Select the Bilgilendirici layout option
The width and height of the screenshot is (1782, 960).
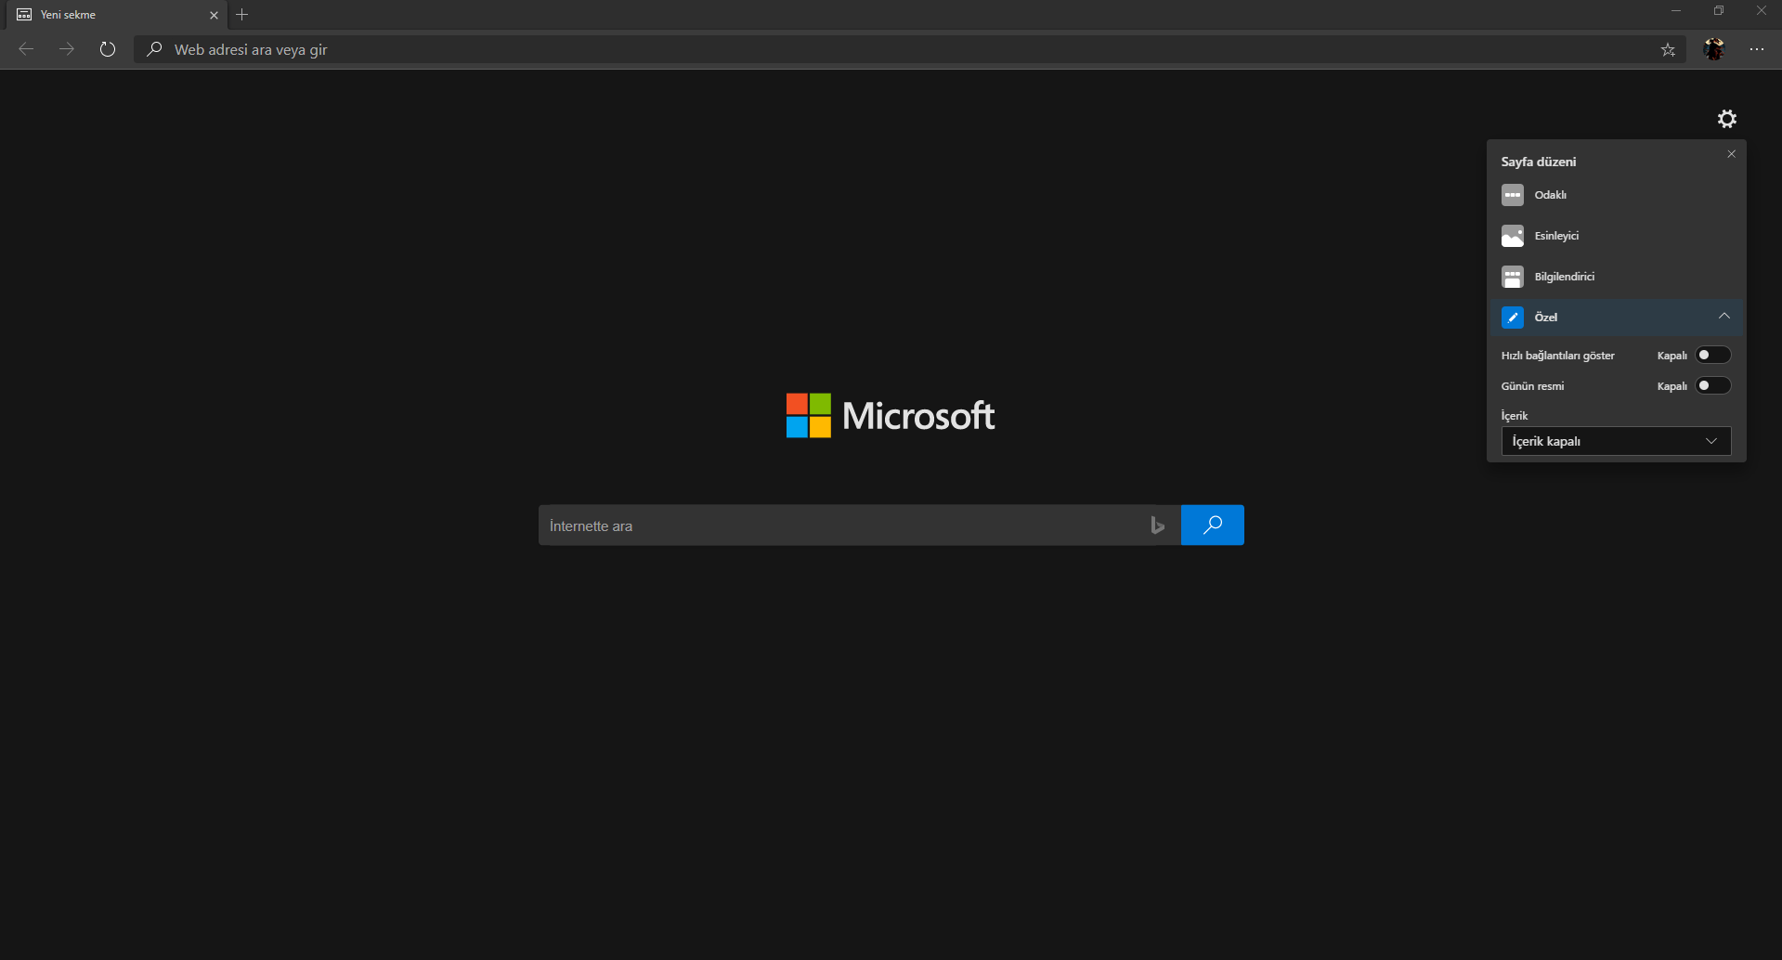tap(1616, 277)
